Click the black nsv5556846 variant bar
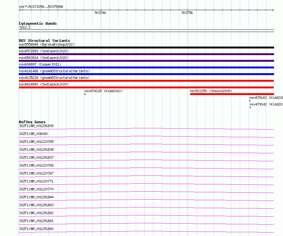 (x=146, y=48)
